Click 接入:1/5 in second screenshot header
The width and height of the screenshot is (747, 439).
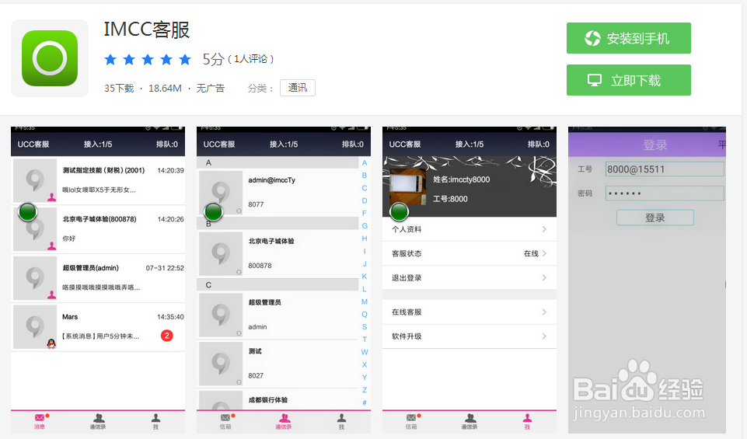click(x=284, y=145)
